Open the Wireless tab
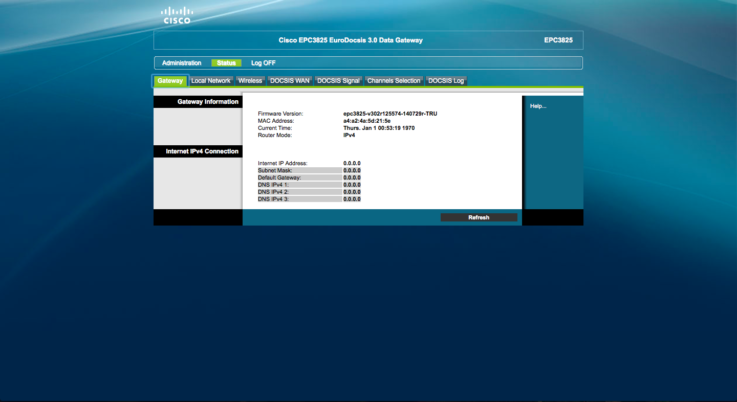Viewport: 737px width, 402px height. click(x=250, y=81)
